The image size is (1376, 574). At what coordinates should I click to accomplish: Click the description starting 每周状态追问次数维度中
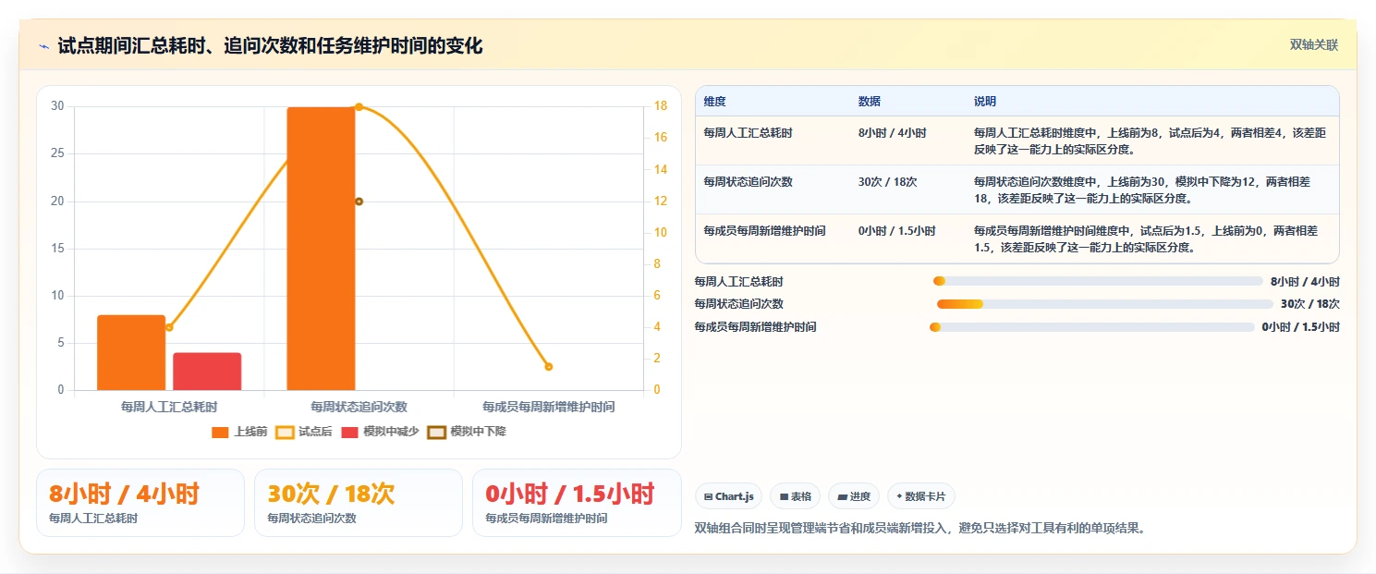[x=1142, y=189]
